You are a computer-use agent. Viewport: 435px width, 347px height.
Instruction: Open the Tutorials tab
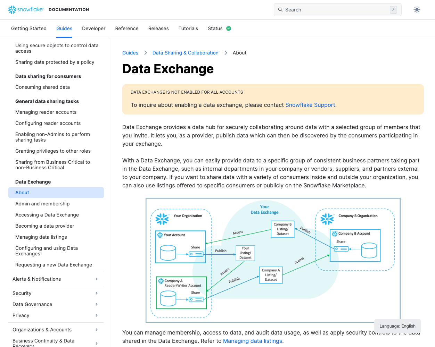tap(188, 28)
